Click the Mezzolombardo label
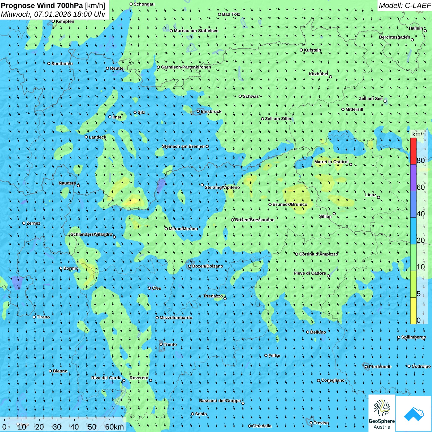 click(x=176, y=318)
